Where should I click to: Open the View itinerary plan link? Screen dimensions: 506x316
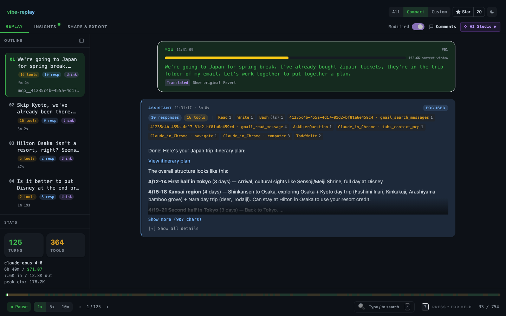click(169, 161)
